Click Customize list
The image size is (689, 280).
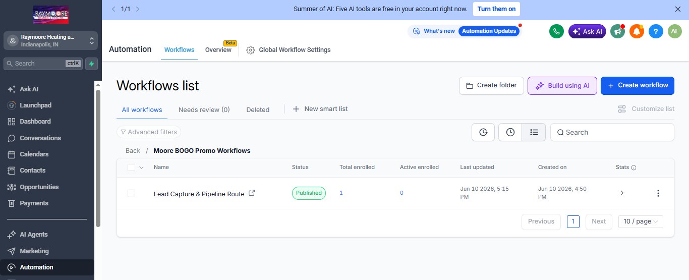[646, 109]
